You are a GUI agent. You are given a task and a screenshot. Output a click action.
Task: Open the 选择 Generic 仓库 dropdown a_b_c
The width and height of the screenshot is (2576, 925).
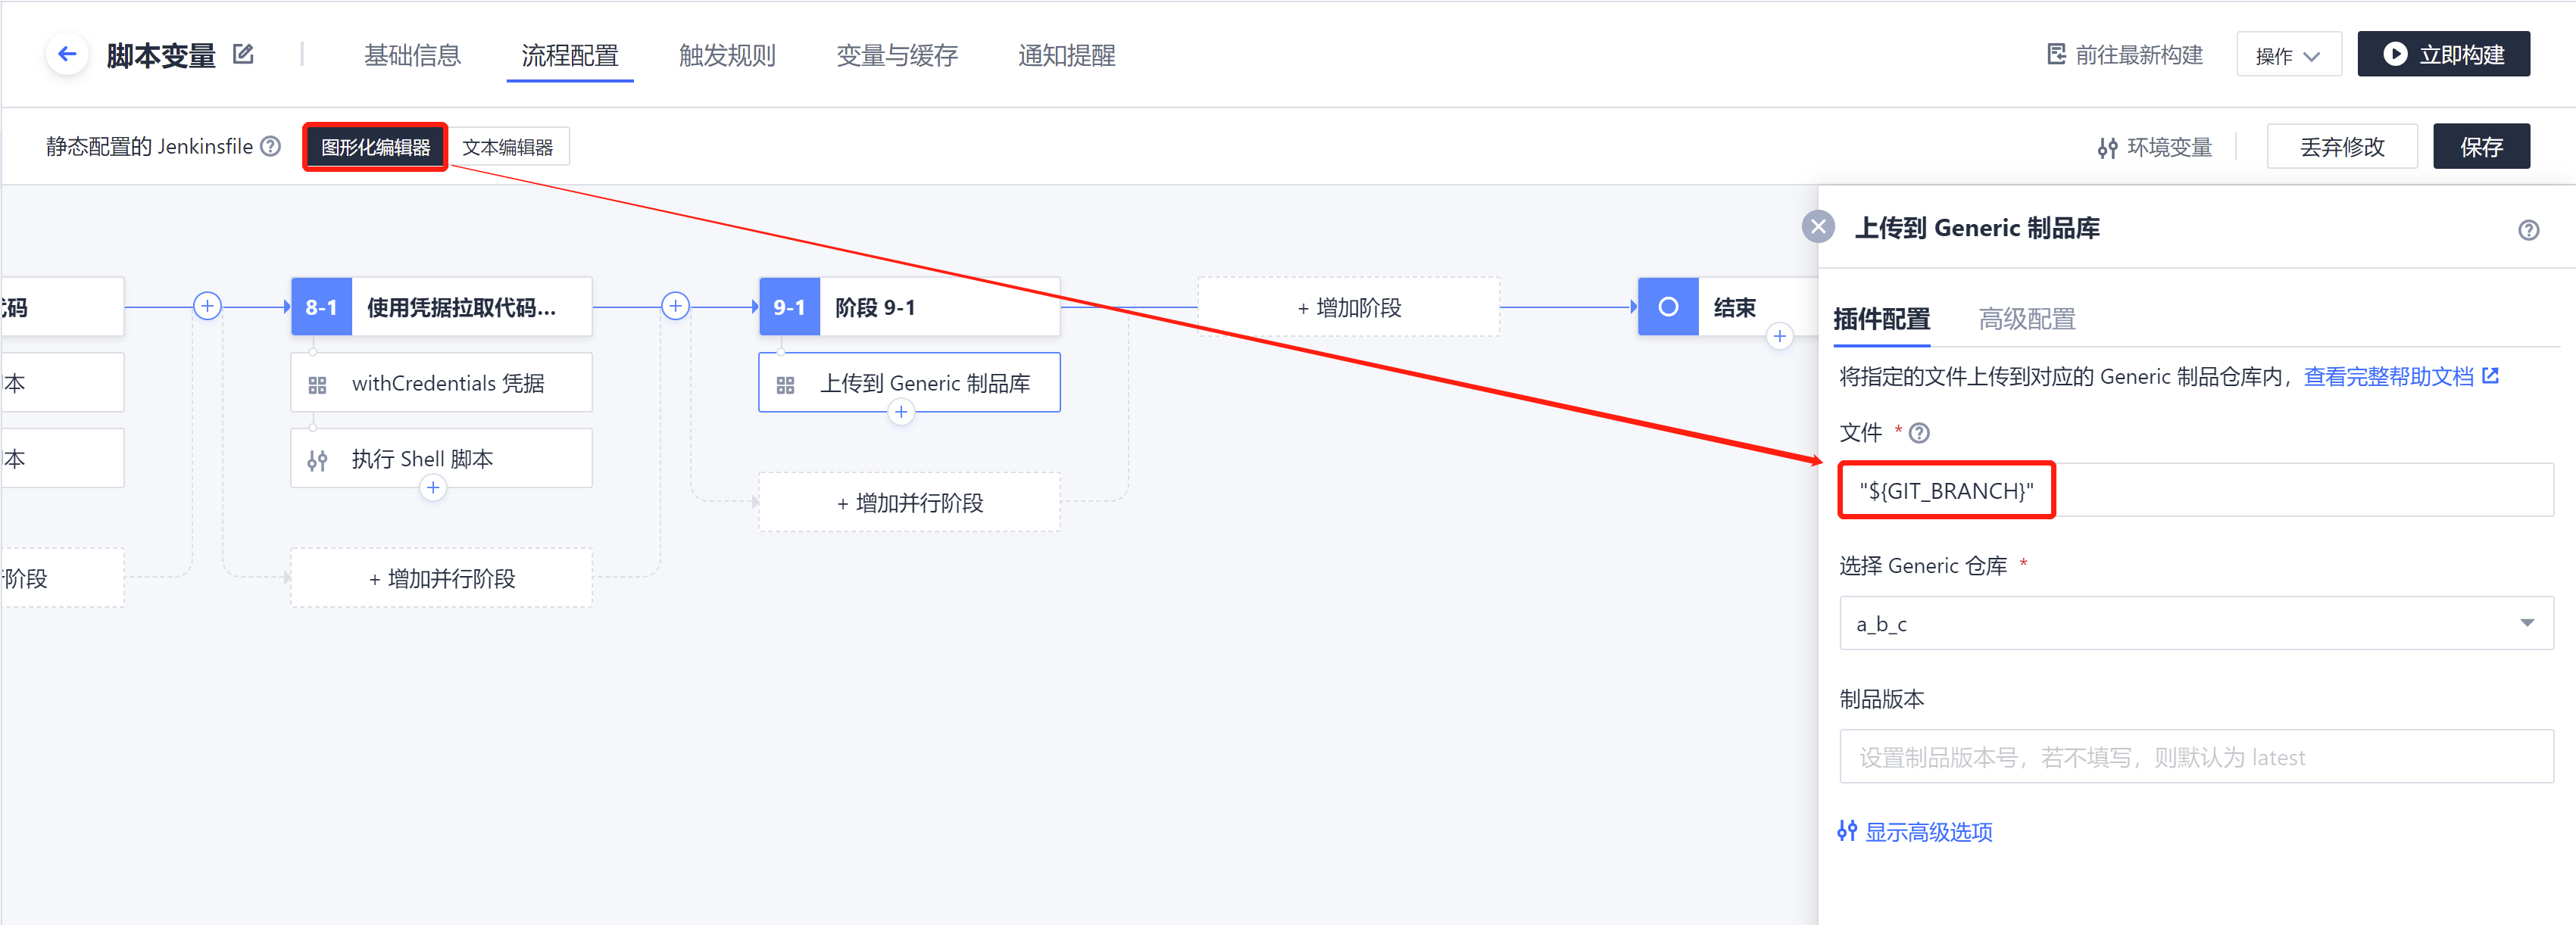pos(2196,623)
